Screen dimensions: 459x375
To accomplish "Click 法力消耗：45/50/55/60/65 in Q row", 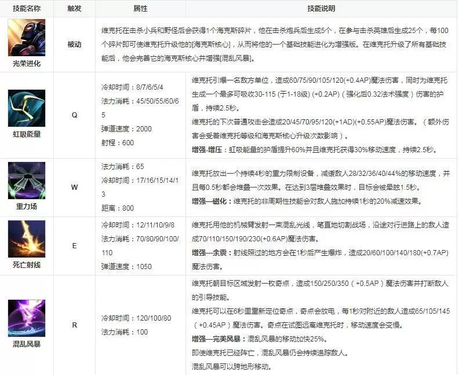I will pyautogui.click(x=140, y=108).
